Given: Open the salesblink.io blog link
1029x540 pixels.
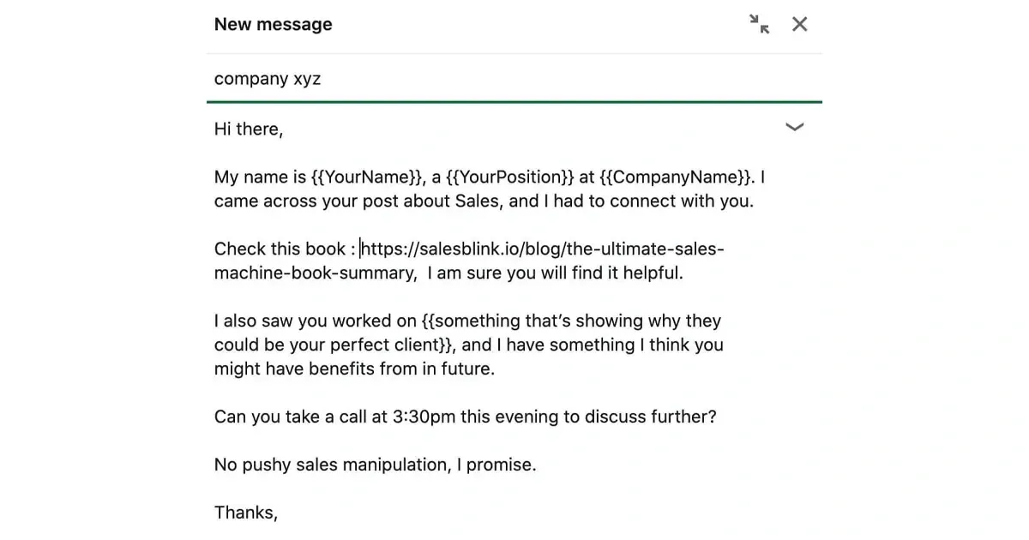Looking at the screenshot, I should [542, 249].
